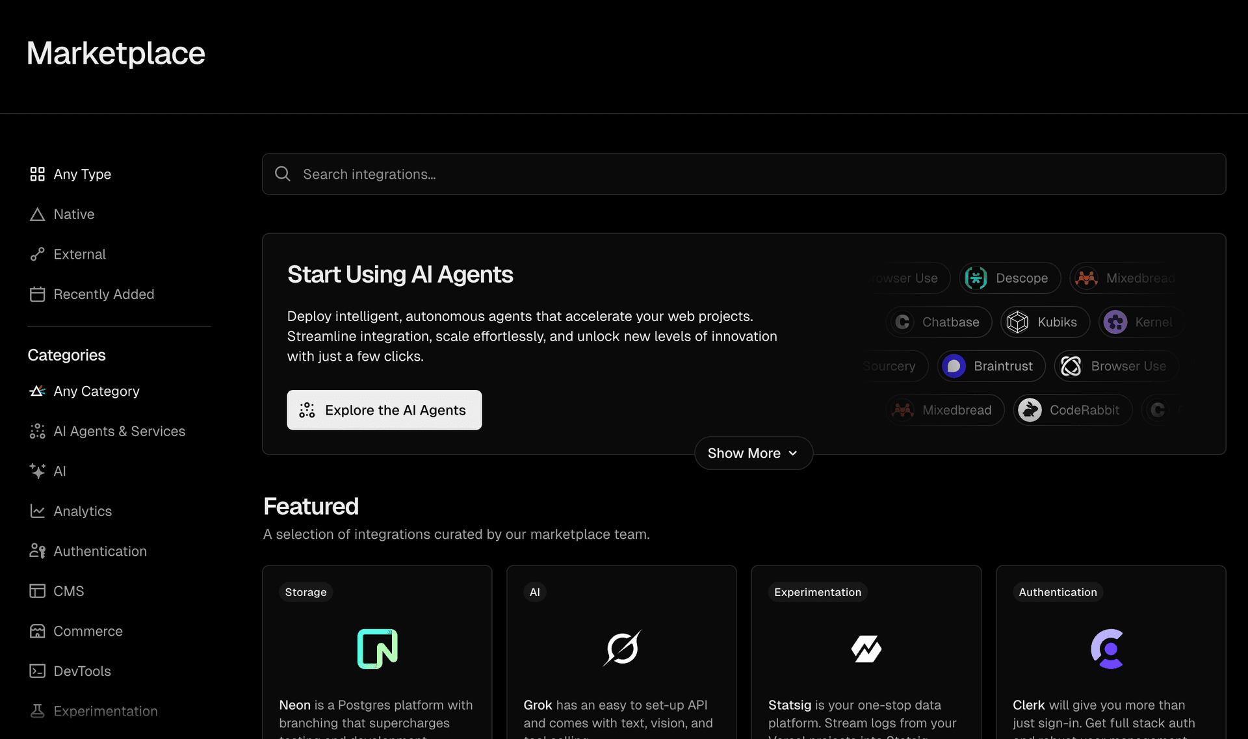Click the Experimentation category icon
1248x739 pixels.
tap(37, 711)
